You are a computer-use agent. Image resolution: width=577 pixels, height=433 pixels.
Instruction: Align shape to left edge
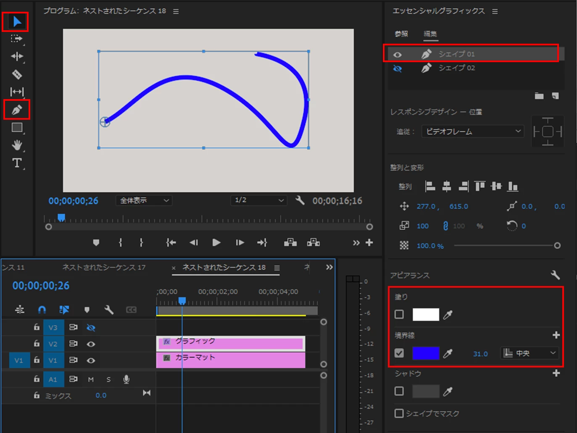point(430,186)
